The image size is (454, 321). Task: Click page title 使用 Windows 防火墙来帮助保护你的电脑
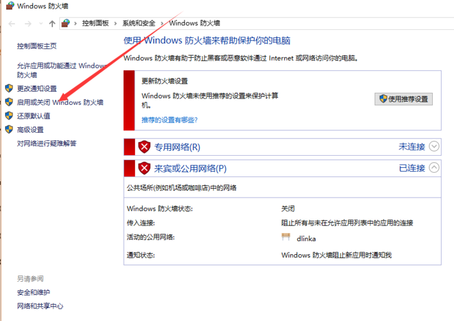tap(207, 41)
